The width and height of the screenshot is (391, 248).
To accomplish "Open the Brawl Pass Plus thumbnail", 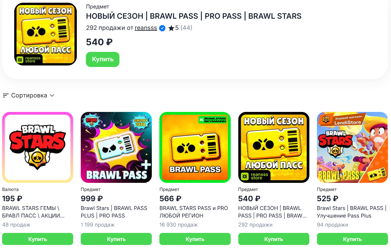I will (x=116, y=147).
